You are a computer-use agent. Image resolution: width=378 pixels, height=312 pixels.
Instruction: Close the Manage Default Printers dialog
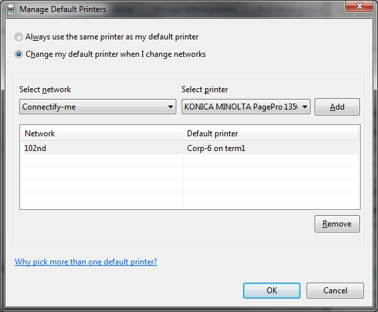coord(359,6)
